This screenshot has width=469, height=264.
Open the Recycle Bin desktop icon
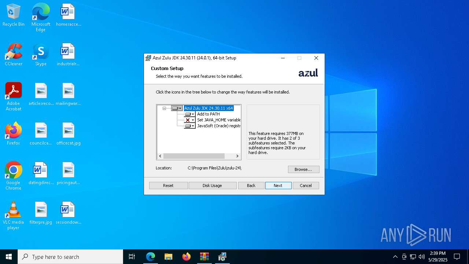pyautogui.click(x=14, y=15)
